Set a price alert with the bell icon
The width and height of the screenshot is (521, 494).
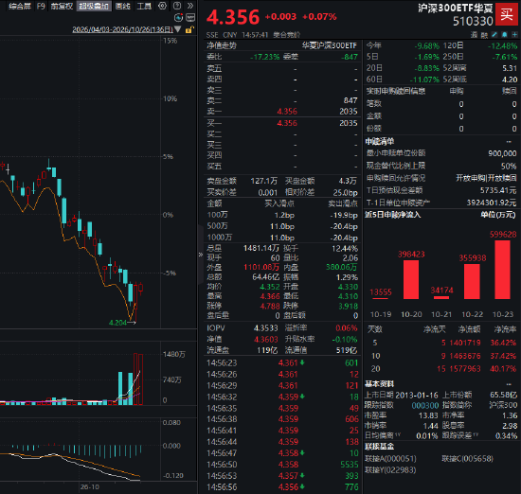505,34
